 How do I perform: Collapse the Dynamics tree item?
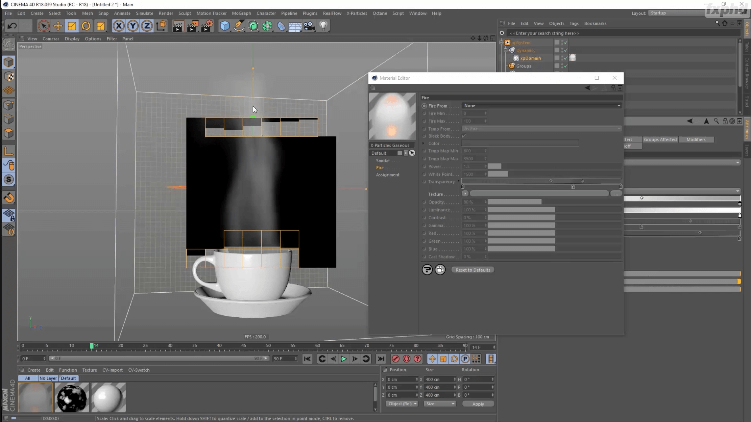[x=506, y=50]
